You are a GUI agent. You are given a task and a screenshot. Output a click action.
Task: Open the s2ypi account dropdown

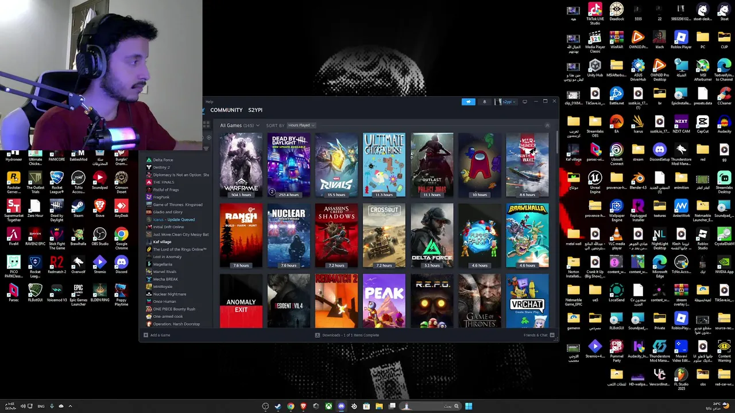click(505, 102)
